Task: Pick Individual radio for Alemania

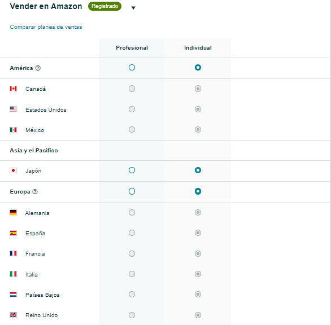Action: coord(198,212)
